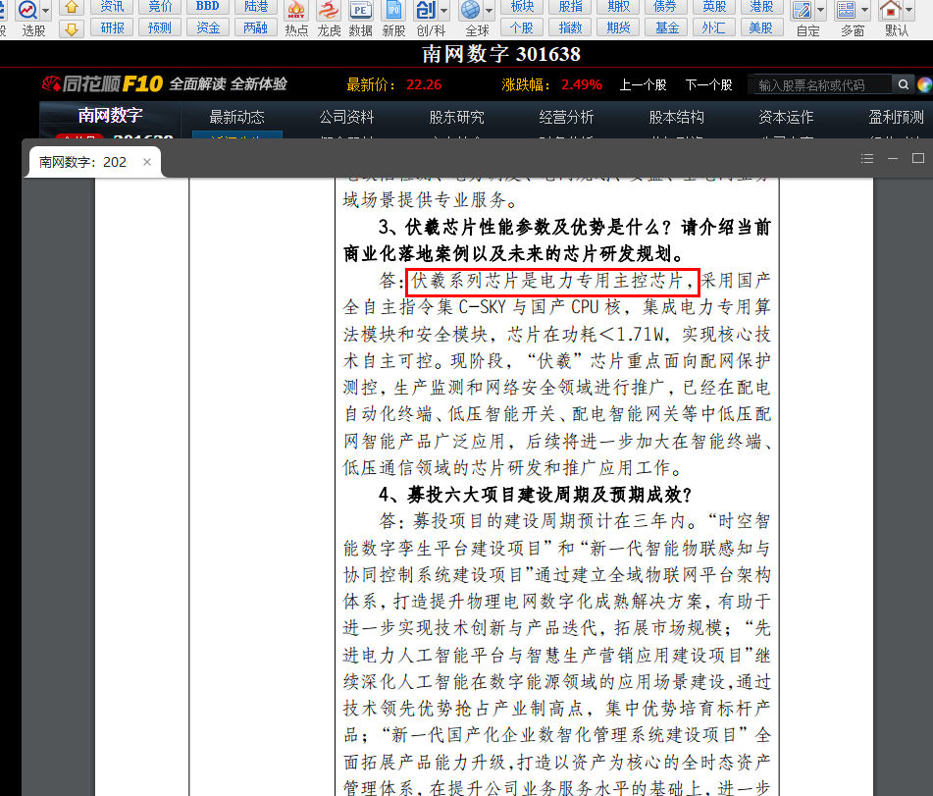933x796 pixels.
Task: Open the 新股 IPO icon
Action: pos(393,10)
